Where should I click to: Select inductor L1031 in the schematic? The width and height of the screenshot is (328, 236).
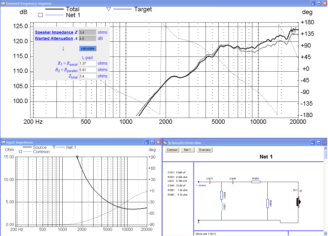(x=221, y=207)
